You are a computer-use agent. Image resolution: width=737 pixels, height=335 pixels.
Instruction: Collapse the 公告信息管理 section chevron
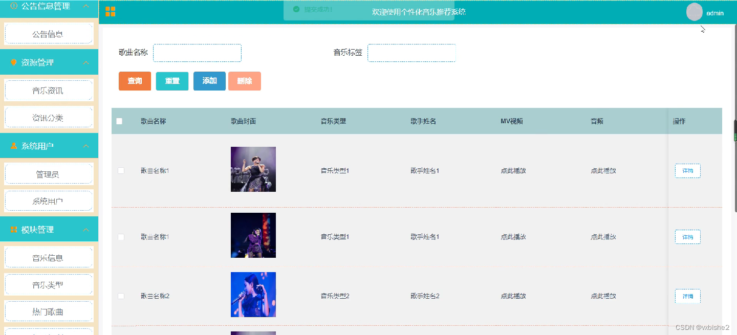86,6
